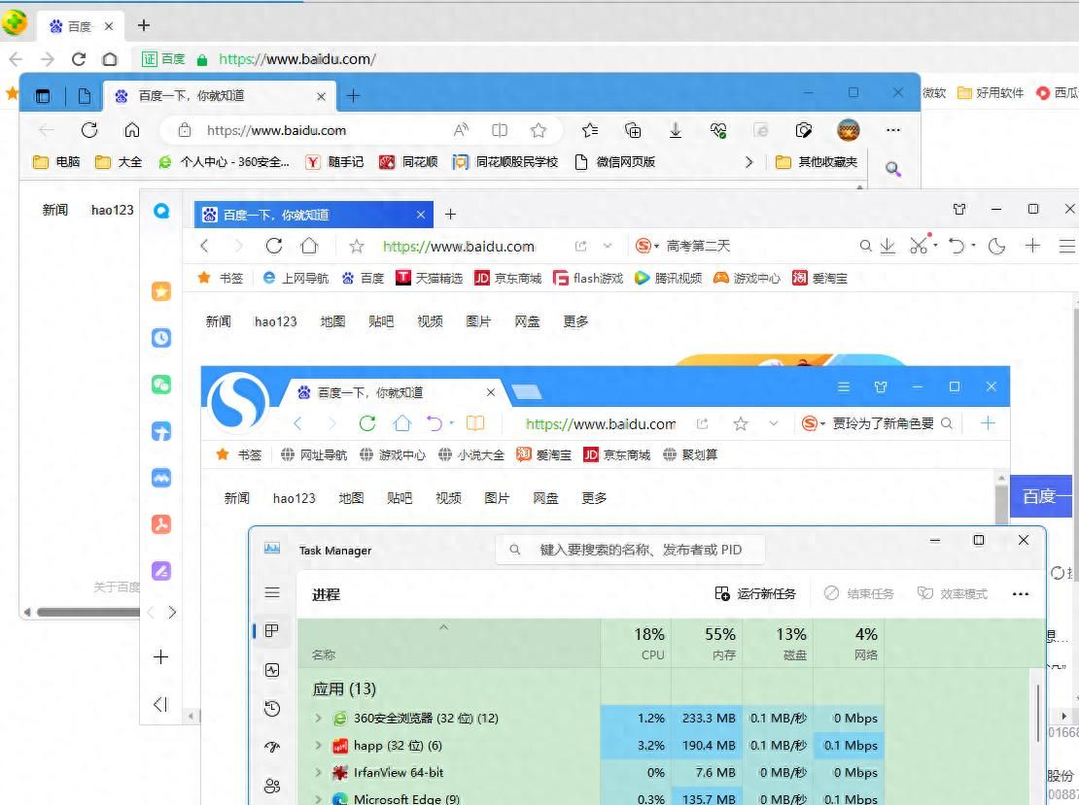Viewport: 1079px width, 805px height.
Task: Click the download icon in browser toolbar
Action: (x=887, y=246)
